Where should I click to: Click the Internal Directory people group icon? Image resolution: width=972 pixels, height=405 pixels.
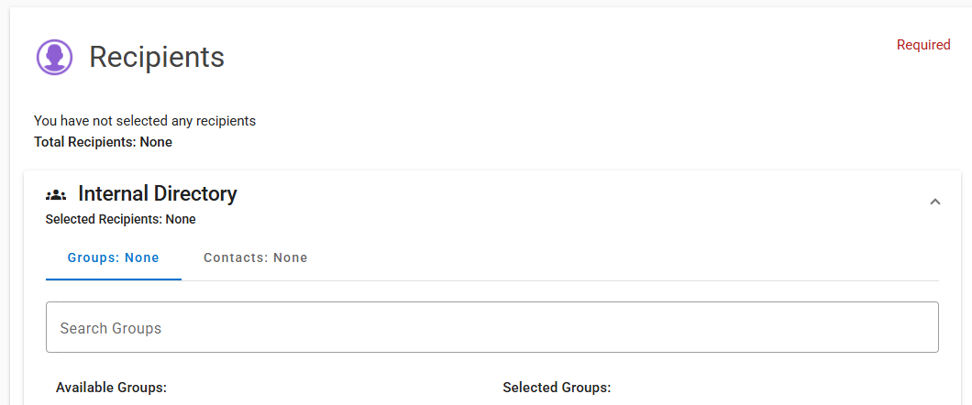click(x=56, y=194)
